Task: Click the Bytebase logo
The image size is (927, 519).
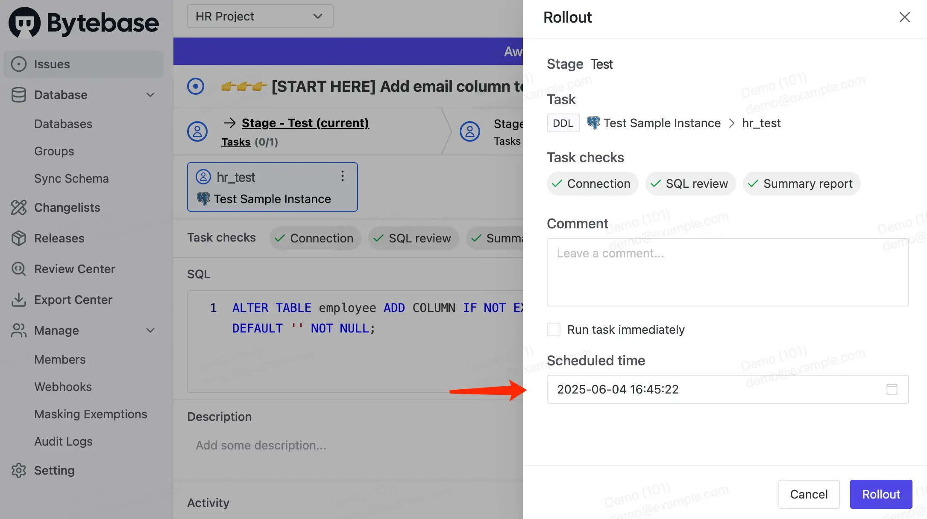Action: pos(84,23)
